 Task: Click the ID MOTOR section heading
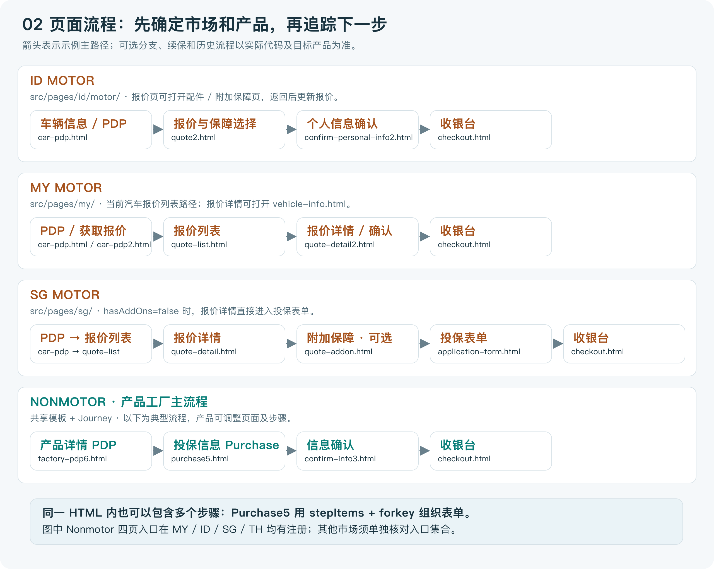[x=62, y=81]
